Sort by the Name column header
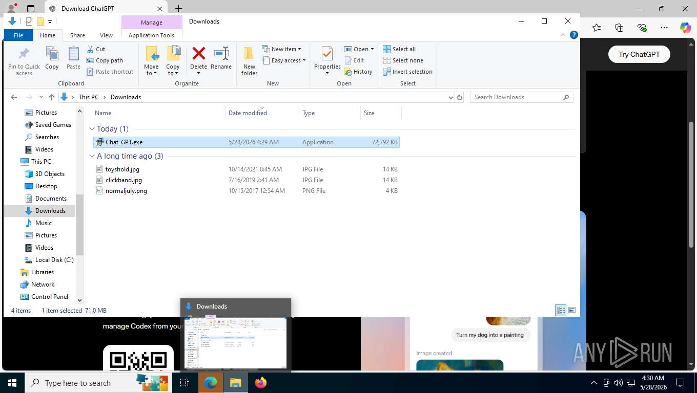The image size is (697, 393). pyautogui.click(x=158, y=113)
